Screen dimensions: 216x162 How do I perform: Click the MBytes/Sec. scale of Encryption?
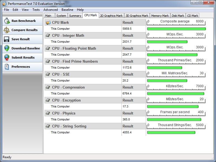[x=176, y=100]
